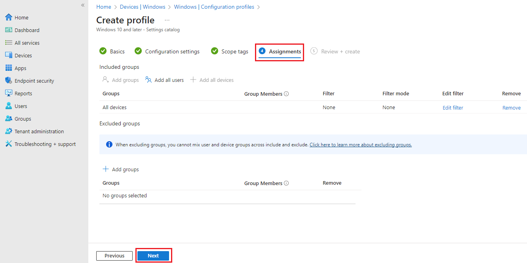Click Group Members info icon in Included groups
Image resolution: width=527 pixels, height=263 pixels.
286,94
